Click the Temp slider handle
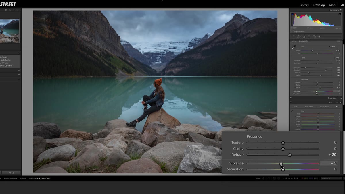This screenshot has height=194, width=345. (312, 51)
